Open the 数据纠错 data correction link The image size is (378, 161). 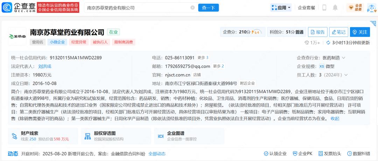click(x=358, y=154)
